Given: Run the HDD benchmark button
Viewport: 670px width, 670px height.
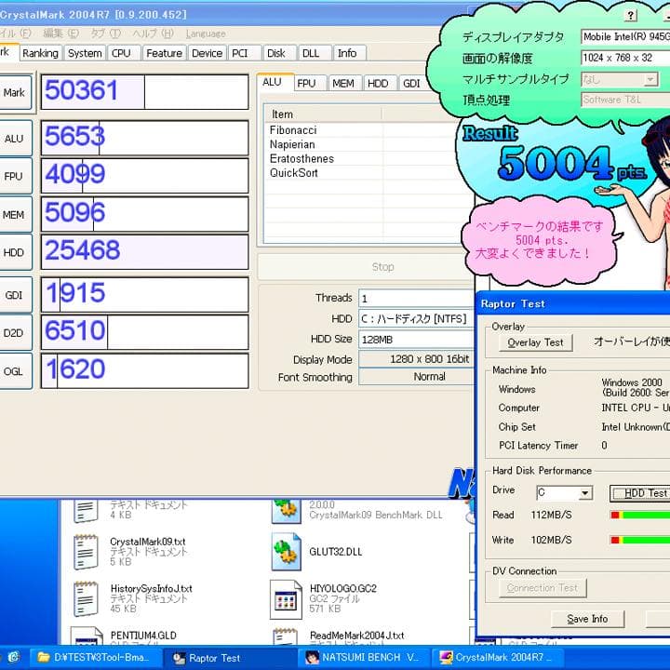Looking at the screenshot, I should tap(16, 252).
